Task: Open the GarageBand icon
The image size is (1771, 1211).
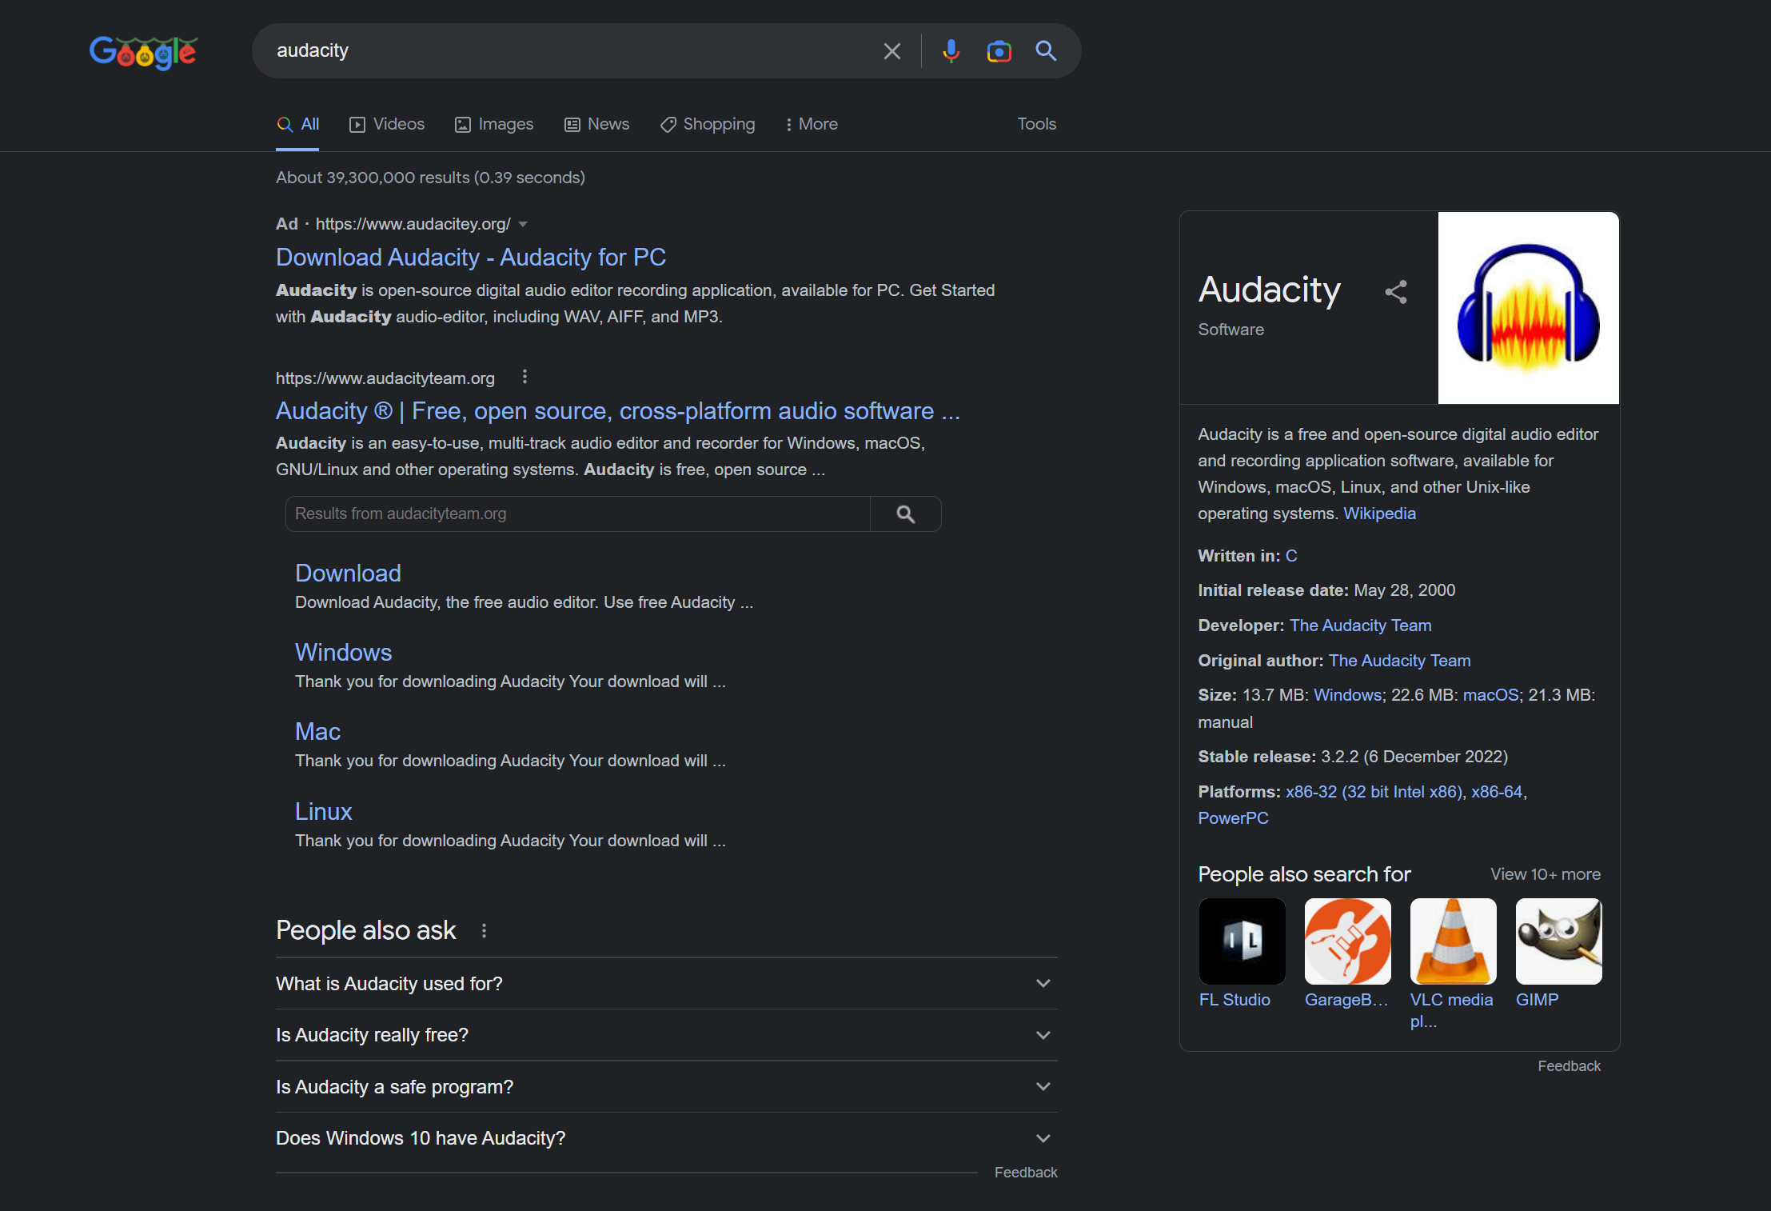Action: tap(1347, 941)
